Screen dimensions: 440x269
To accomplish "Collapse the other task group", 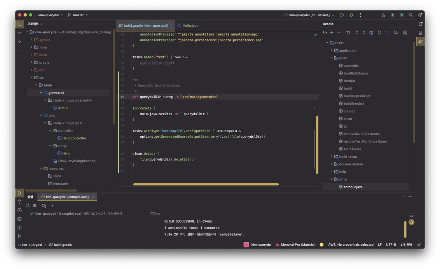I will [x=332, y=179].
